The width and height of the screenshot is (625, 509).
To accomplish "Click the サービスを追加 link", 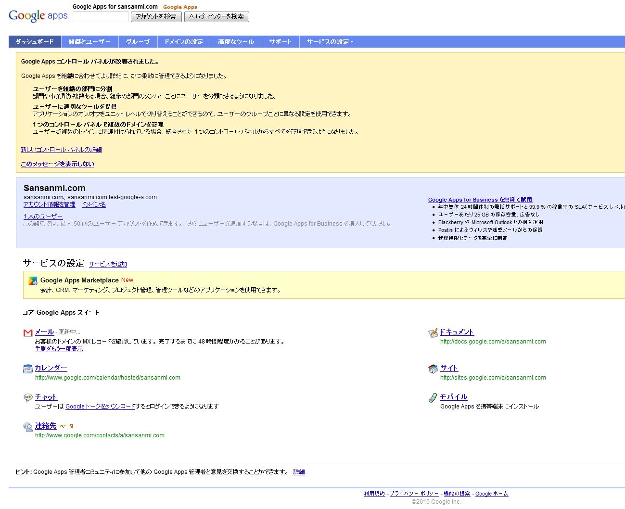I will 108,264.
